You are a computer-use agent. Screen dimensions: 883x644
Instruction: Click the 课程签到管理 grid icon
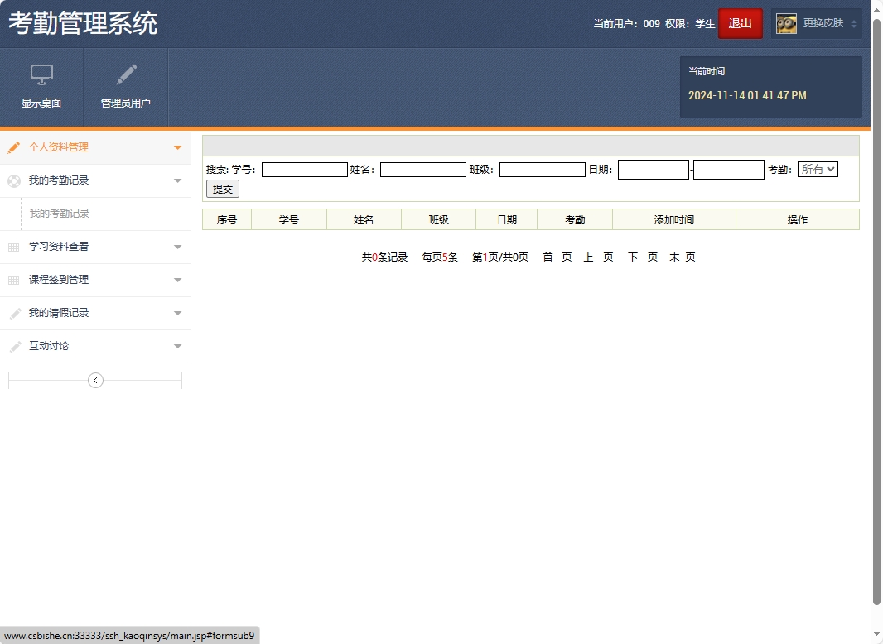[13, 280]
